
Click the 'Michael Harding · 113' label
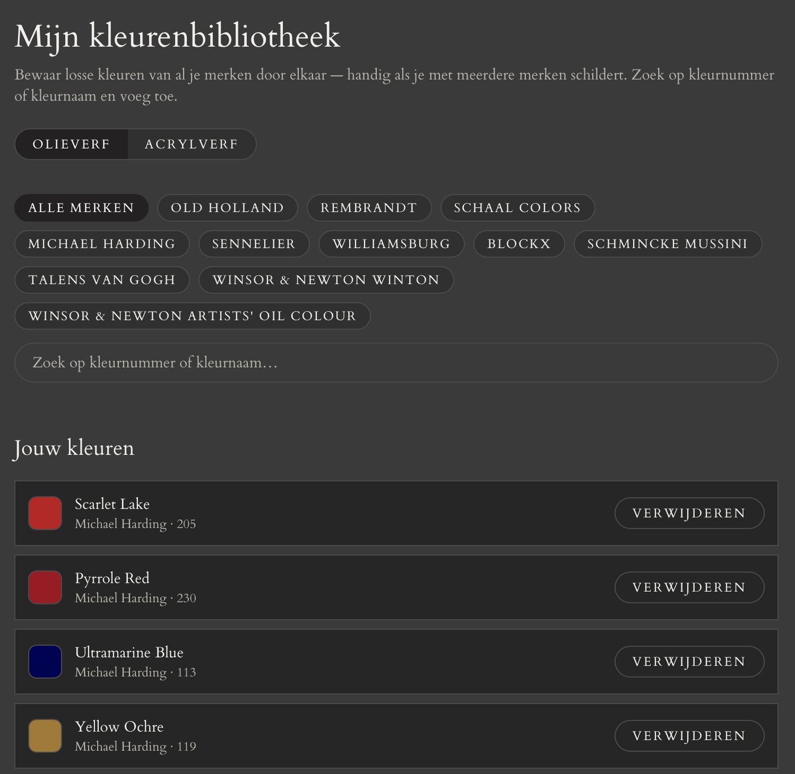coord(135,672)
